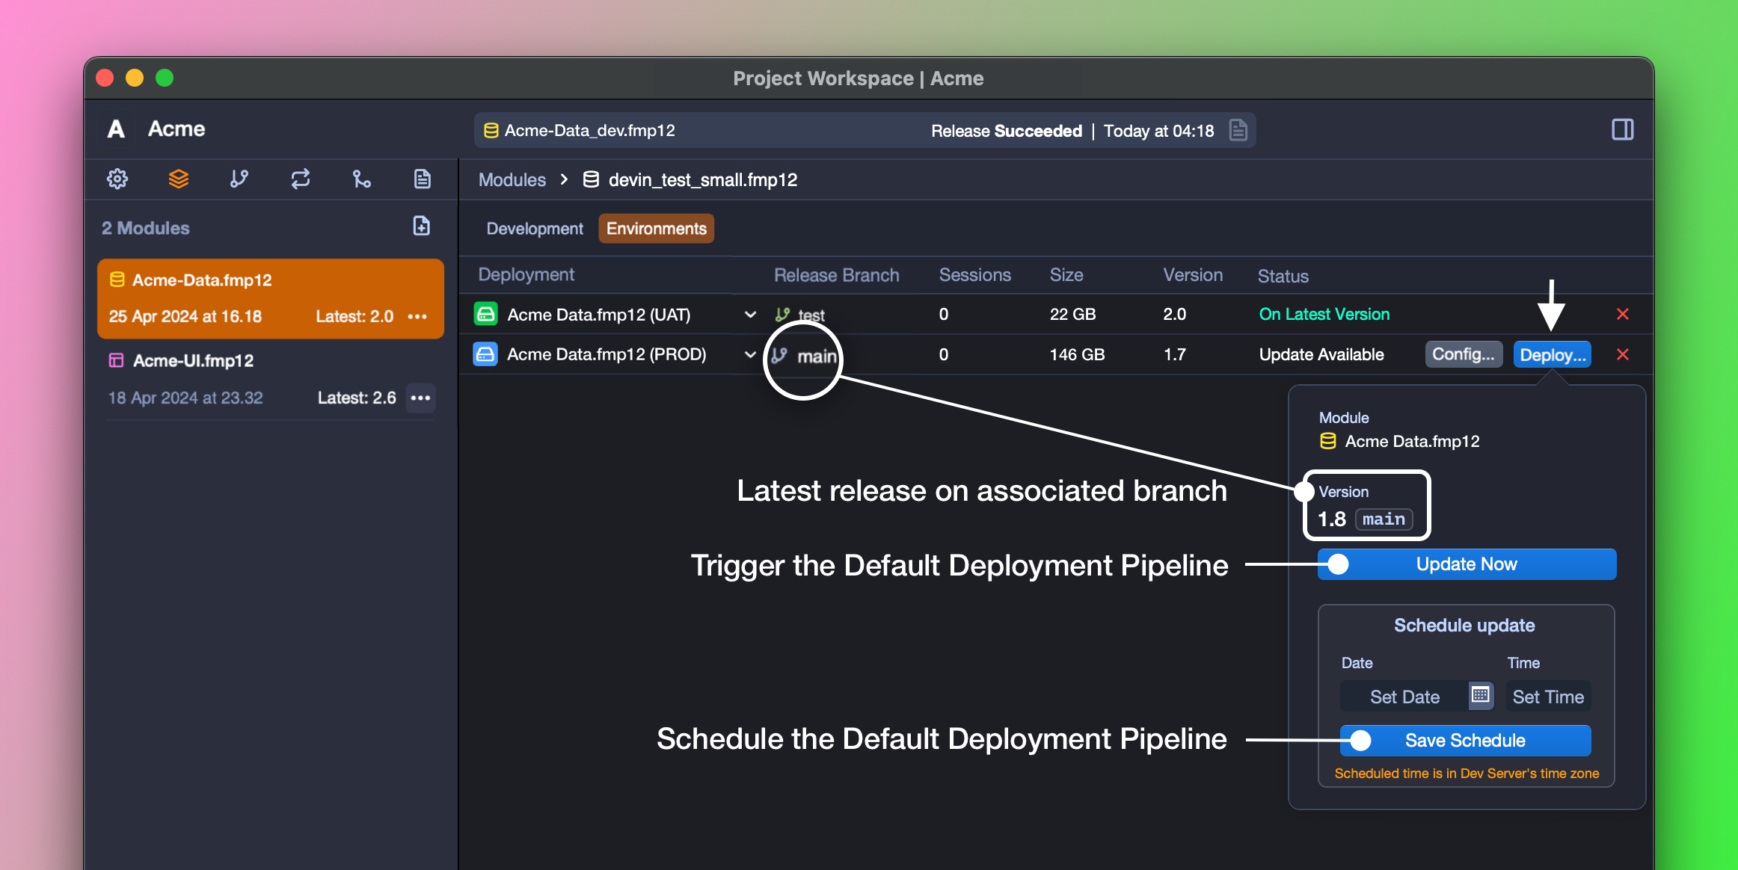Go to Modules in the breadcrumb
Viewport: 1738px width, 870px height.
(512, 180)
